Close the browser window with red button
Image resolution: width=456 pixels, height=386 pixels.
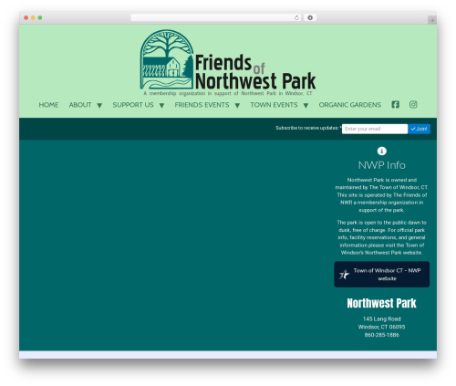coord(26,18)
